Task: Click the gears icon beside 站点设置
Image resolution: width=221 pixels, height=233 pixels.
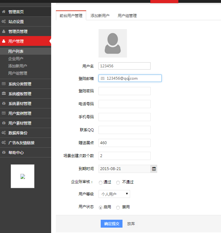Action: [4, 21]
